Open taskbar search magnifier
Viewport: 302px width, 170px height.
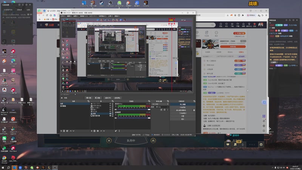pos(8,168)
